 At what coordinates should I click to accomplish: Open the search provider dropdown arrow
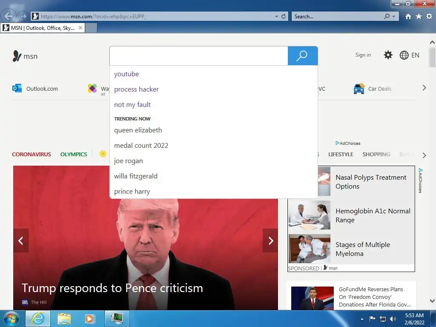tap(393, 17)
